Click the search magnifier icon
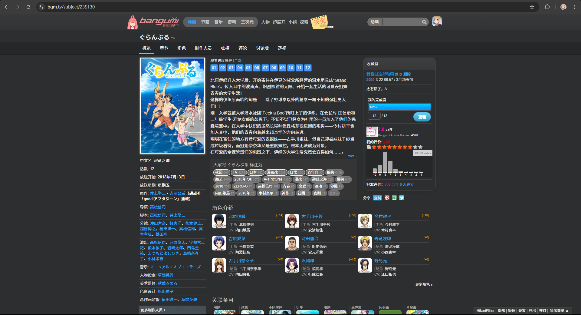 (x=424, y=22)
